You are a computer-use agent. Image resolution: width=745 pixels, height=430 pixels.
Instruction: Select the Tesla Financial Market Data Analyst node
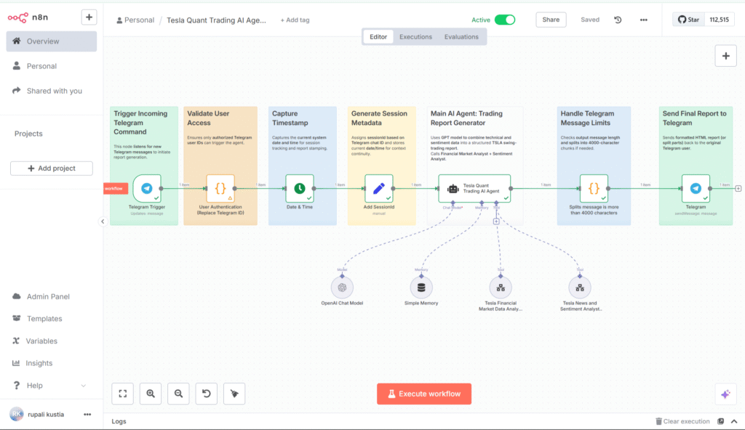pos(501,288)
